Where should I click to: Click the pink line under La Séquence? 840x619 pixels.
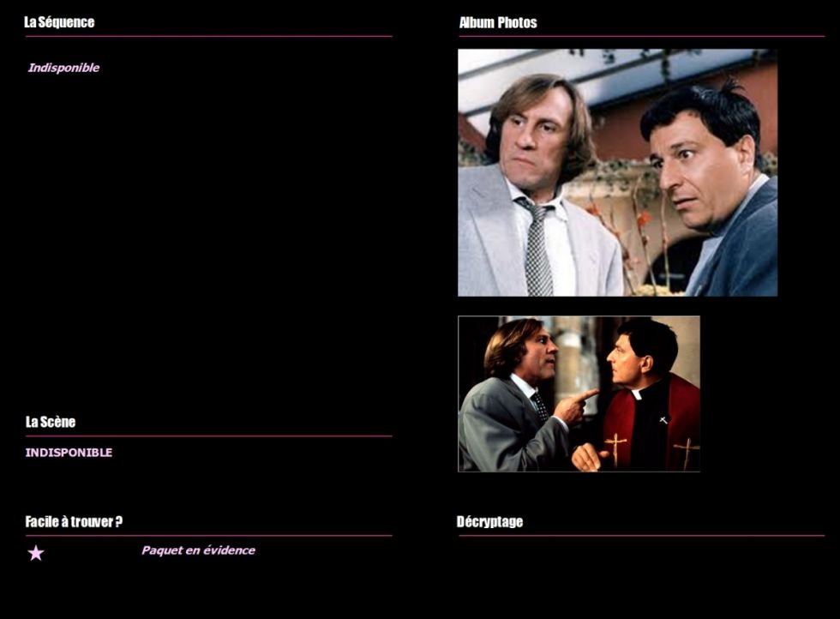coord(209,37)
